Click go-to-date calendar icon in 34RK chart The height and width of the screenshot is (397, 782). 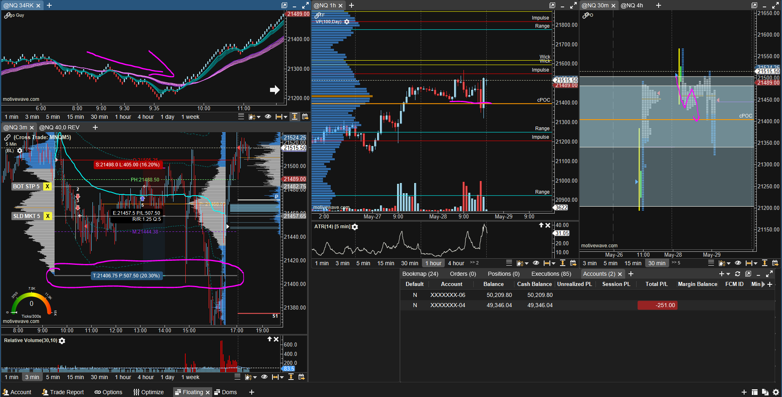[305, 117]
